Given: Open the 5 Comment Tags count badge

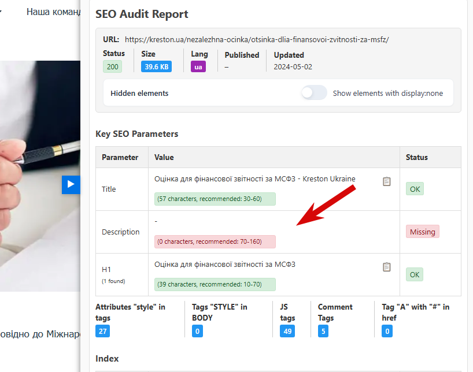Looking at the screenshot, I should pyautogui.click(x=324, y=331).
